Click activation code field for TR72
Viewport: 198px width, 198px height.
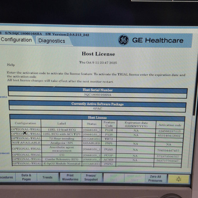[x=169, y=140]
